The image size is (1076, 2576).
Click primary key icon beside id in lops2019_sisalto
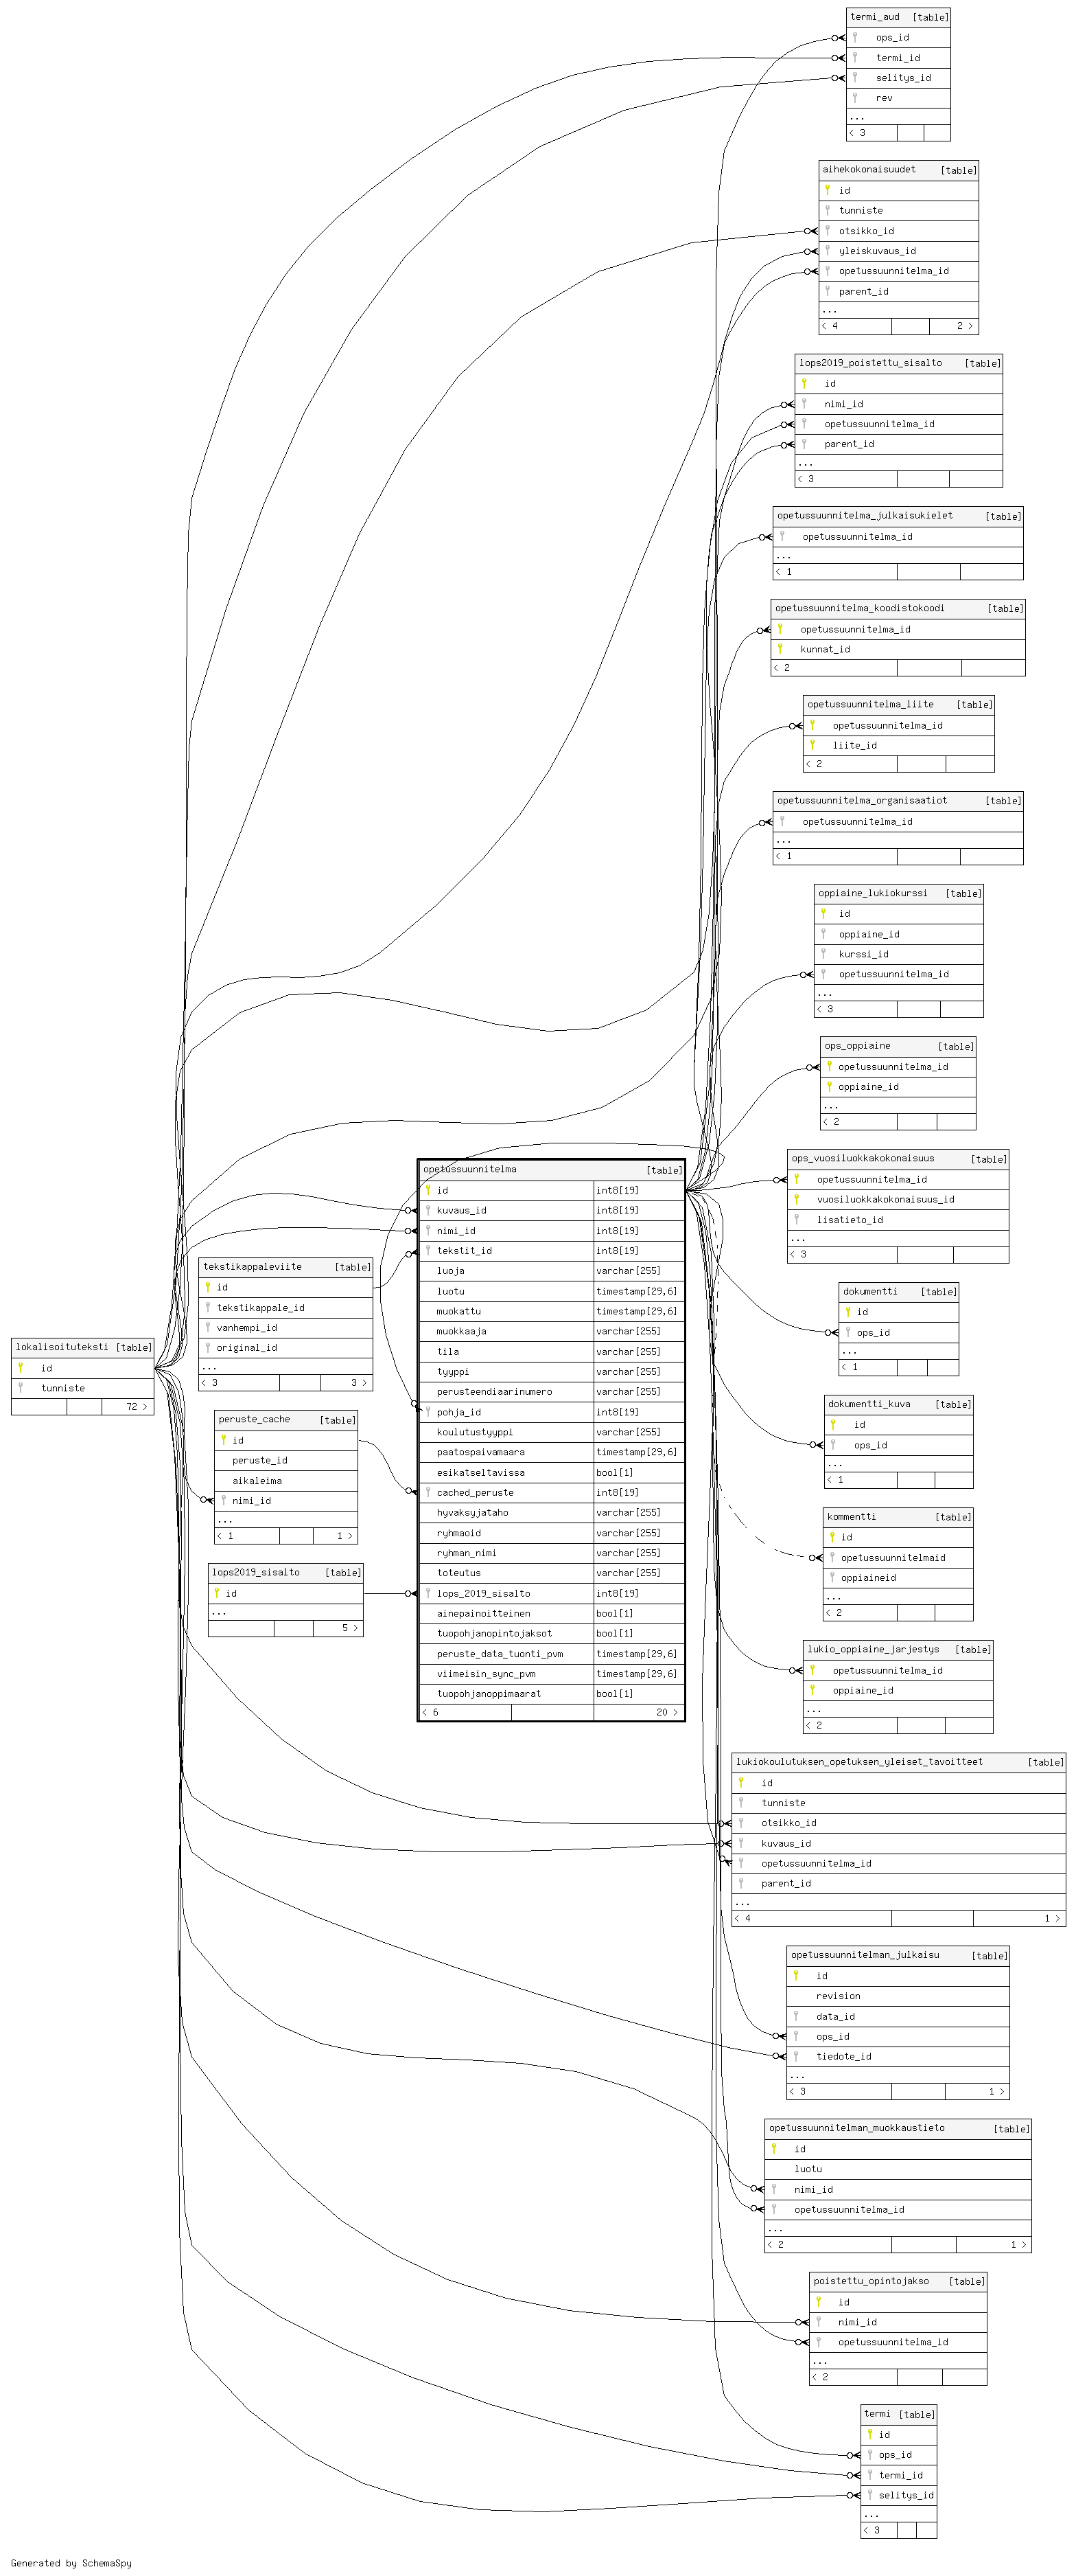[217, 1593]
